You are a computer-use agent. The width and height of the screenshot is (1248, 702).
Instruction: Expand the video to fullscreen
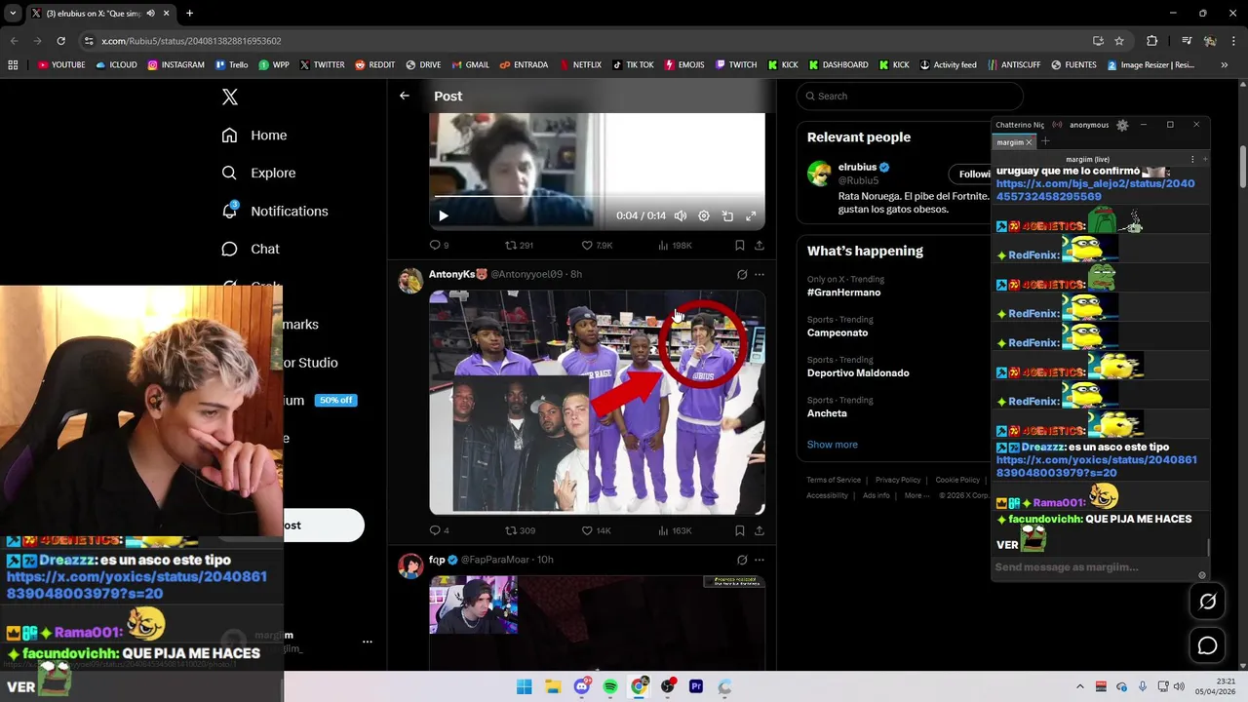click(751, 215)
